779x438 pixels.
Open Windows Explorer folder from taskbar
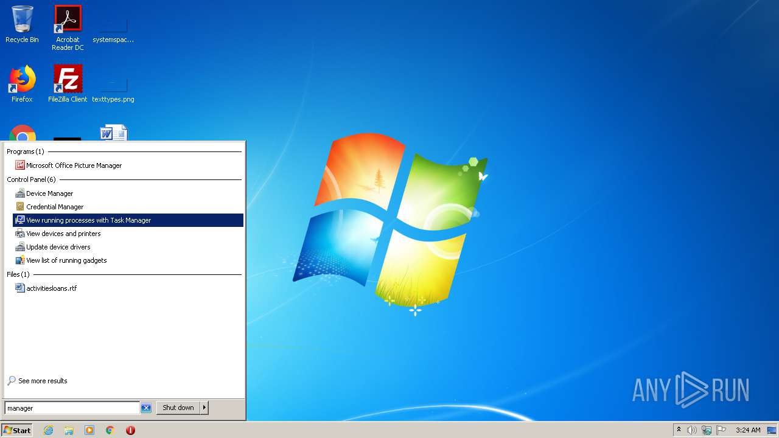coord(69,430)
